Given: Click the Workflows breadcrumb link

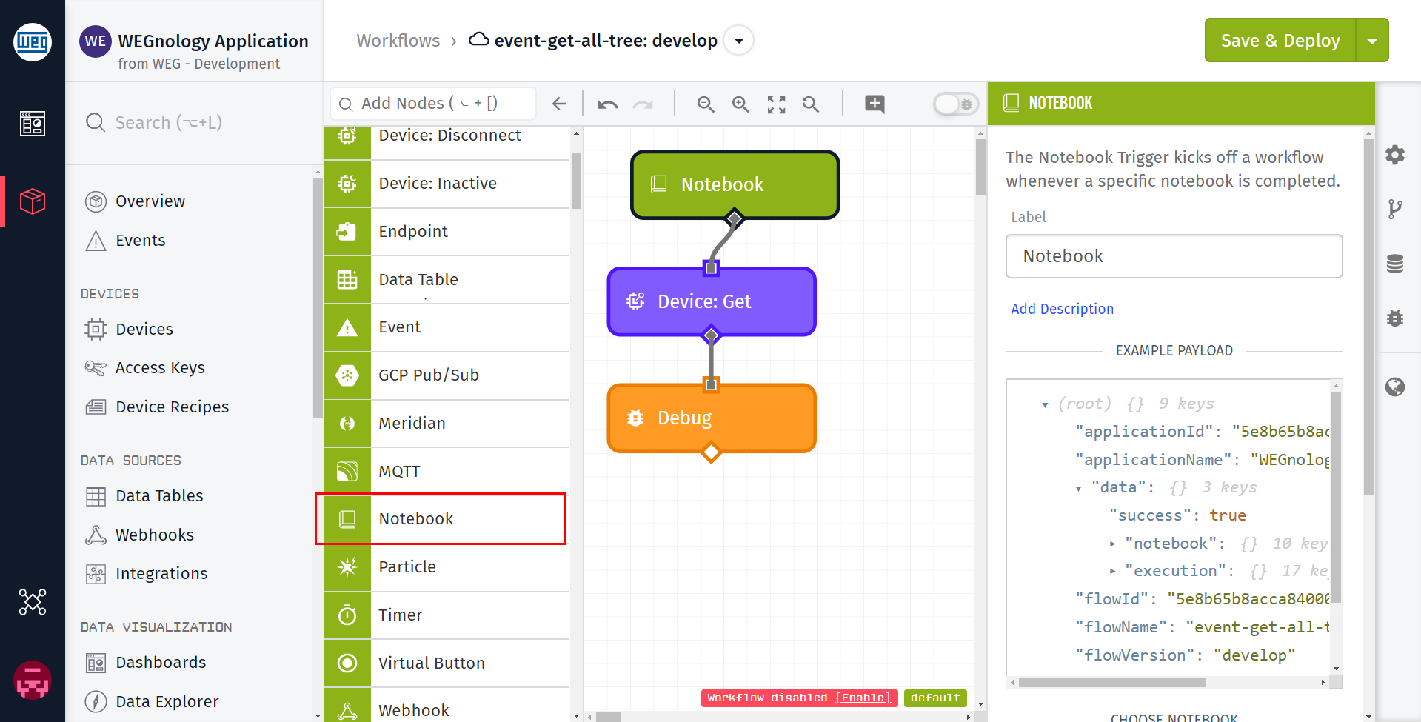Looking at the screenshot, I should (x=398, y=41).
